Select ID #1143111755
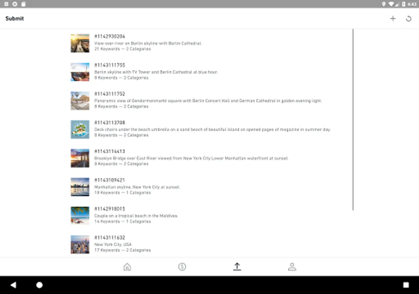 pyautogui.click(x=110, y=65)
